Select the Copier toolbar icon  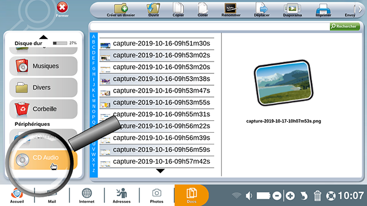pyautogui.click(x=178, y=8)
